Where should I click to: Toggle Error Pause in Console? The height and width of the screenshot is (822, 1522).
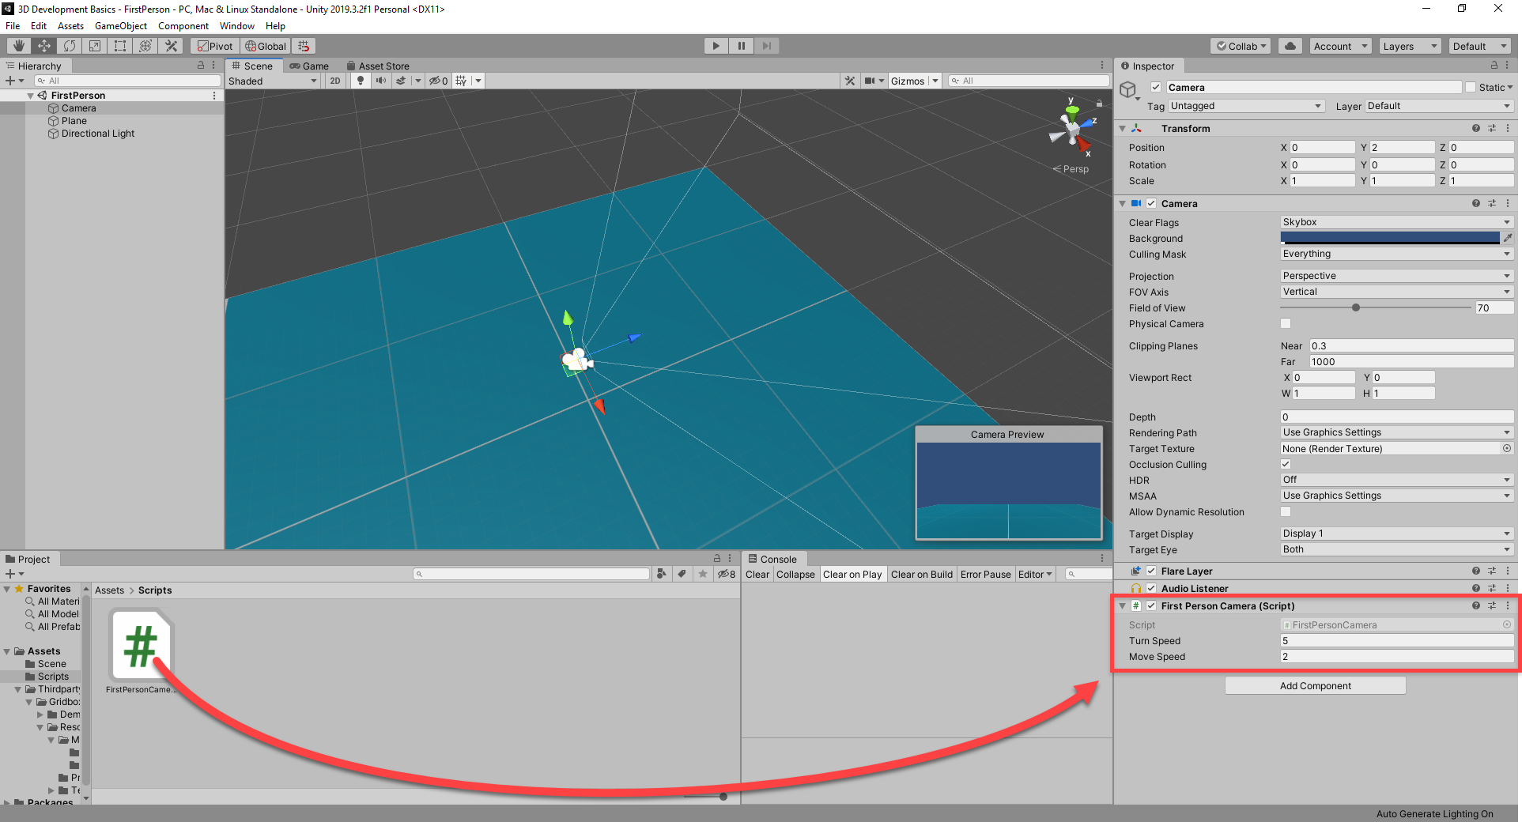click(986, 574)
